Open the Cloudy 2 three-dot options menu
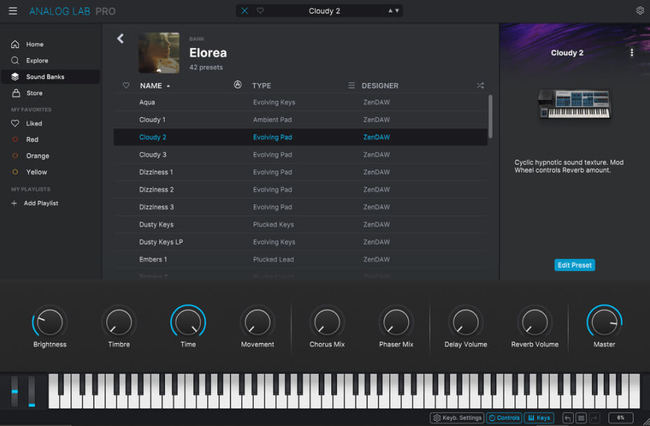Image resolution: width=650 pixels, height=426 pixels. click(x=631, y=52)
